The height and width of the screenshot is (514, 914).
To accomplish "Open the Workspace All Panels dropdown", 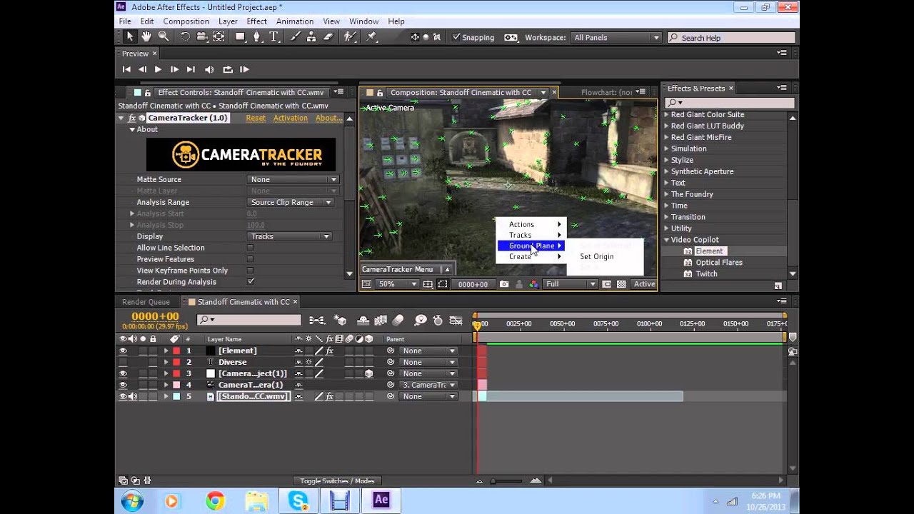I will [x=616, y=37].
